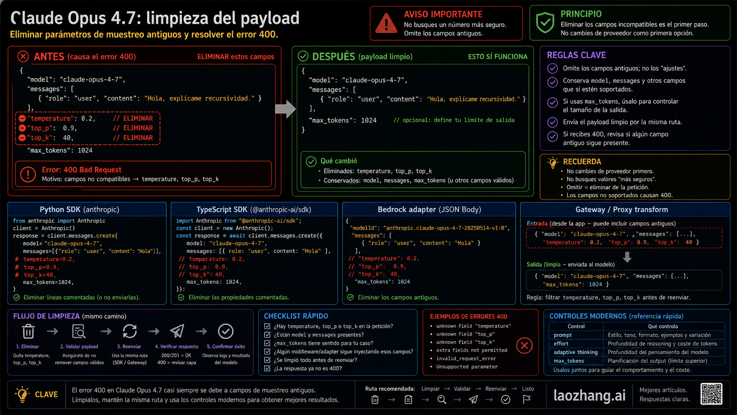Toggle check circle "Envía el payload limpio por la misma ruta"
737x415 pixels.
tap(552, 122)
